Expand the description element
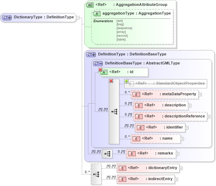This screenshot has width=216, height=186. coord(190,106)
